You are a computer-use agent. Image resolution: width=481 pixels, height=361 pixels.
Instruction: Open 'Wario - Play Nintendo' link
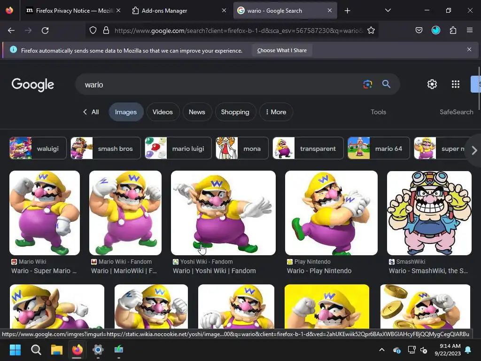click(x=319, y=271)
